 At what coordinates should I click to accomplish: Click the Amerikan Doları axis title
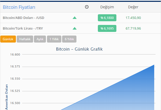pos(7,97)
